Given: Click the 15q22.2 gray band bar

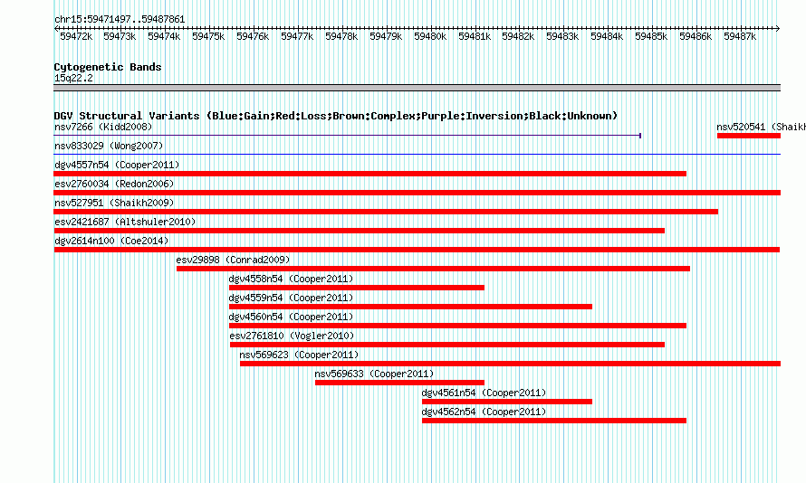Looking at the screenshot, I should [x=417, y=88].
